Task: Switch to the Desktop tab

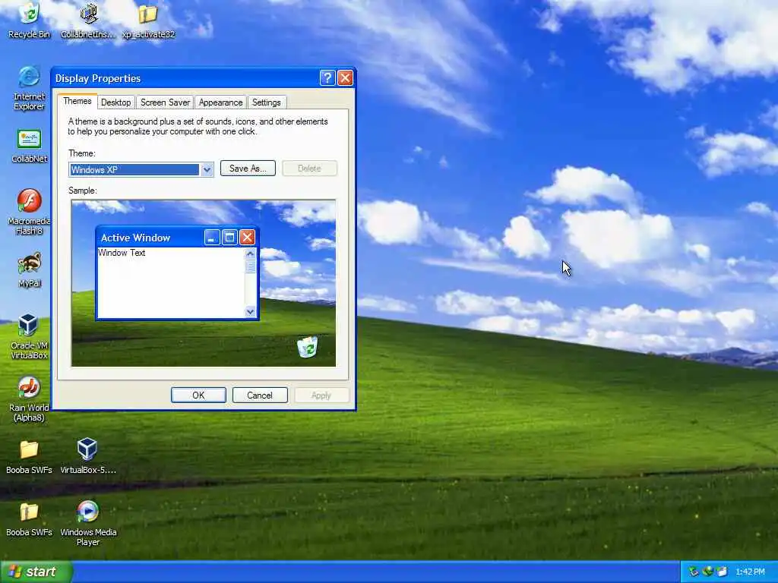Action: click(x=115, y=102)
